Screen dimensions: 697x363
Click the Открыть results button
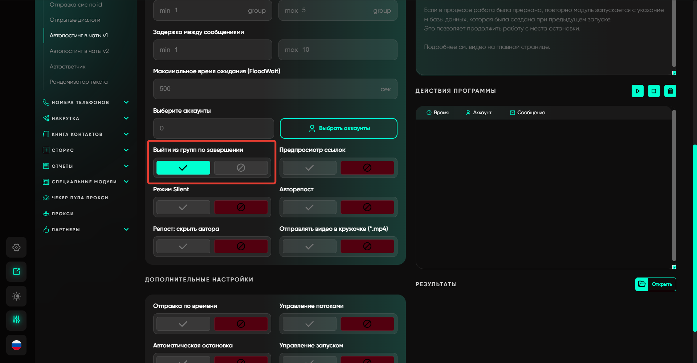click(656, 284)
